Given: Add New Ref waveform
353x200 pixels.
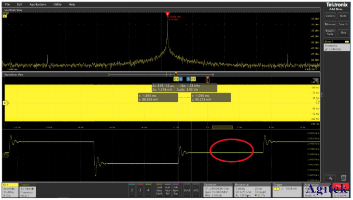Looking at the screenshot, I should pyautogui.click(x=167, y=190).
